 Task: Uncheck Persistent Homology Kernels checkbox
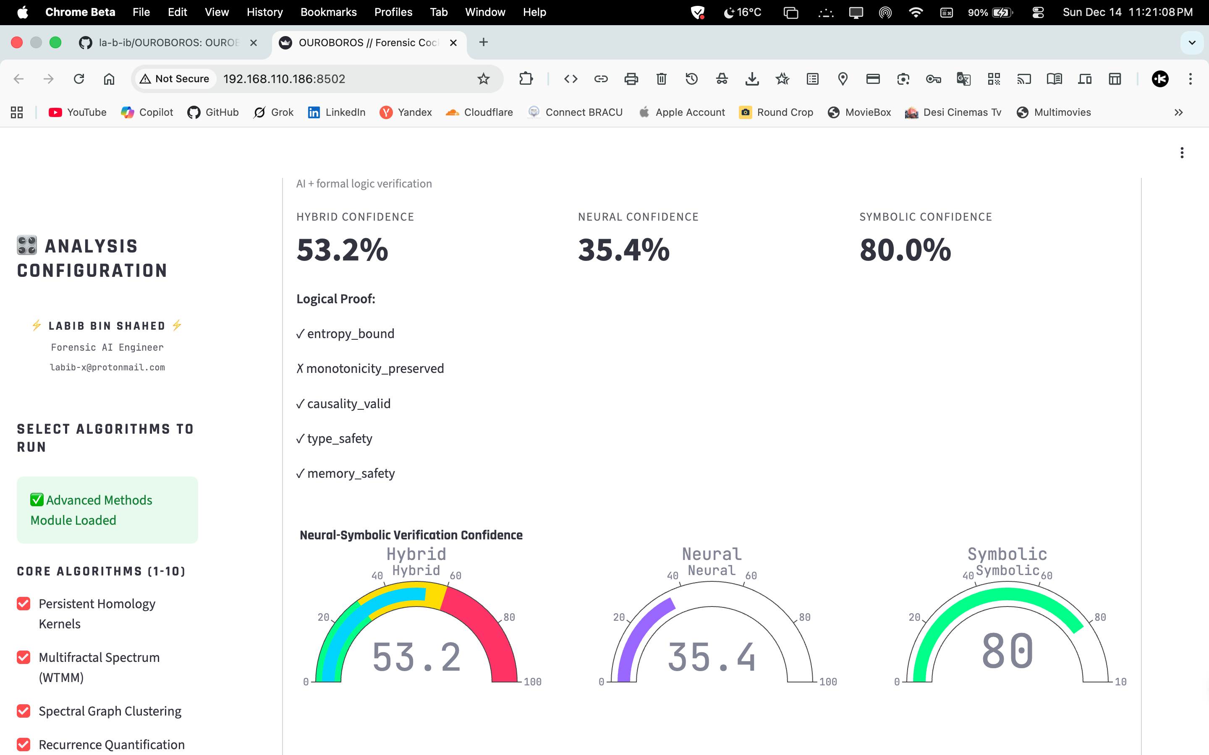click(x=24, y=604)
